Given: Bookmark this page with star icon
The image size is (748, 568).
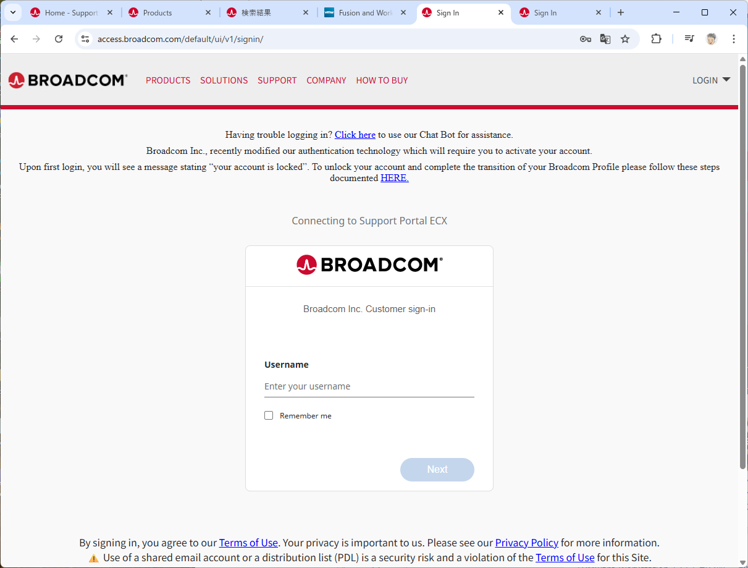Looking at the screenshot, I should point(625,39).
